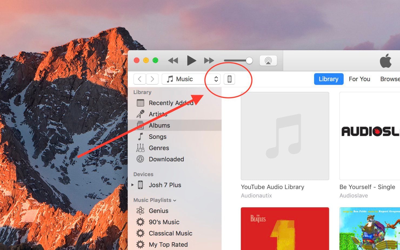
Task: Click the AirPlay speaker icon
Action: pyautogui.click(x=268, y=60)
